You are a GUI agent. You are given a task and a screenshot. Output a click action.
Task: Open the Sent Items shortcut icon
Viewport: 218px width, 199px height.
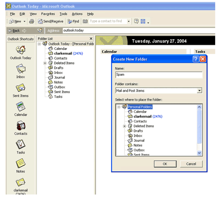coord(20,88)
